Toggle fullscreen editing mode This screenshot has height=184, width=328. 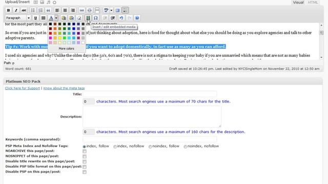tap(117, 10)
